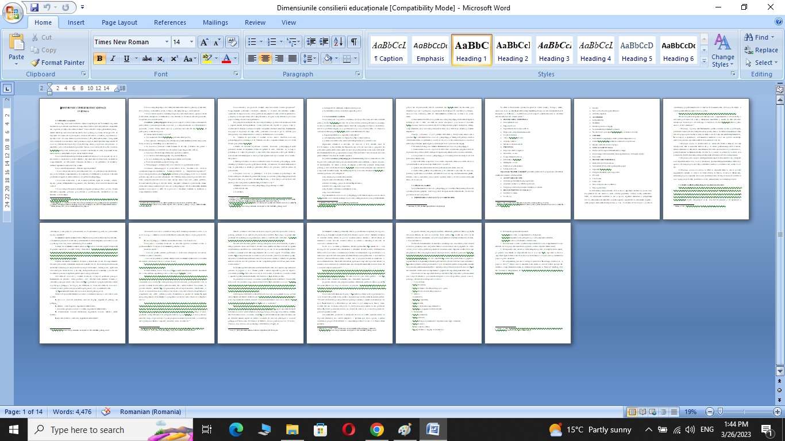Image resolution: width=785 pixels, height=441 pixels.
Task: Apply the Heading 2 style
Action: pyautogui.click(x=513, y=51)
